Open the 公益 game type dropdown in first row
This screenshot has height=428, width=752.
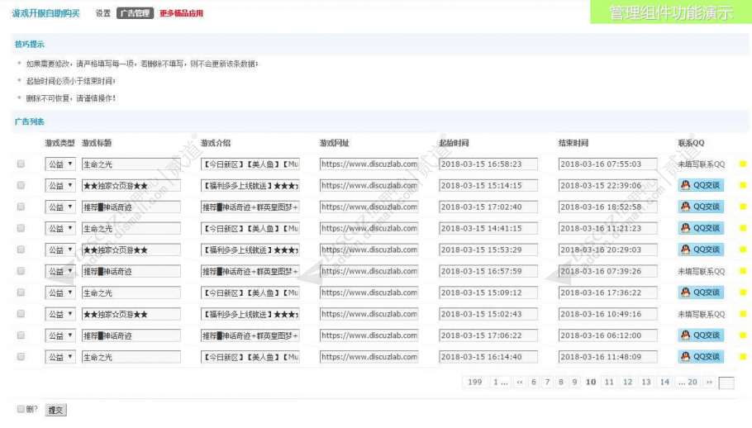click(60, 164)
